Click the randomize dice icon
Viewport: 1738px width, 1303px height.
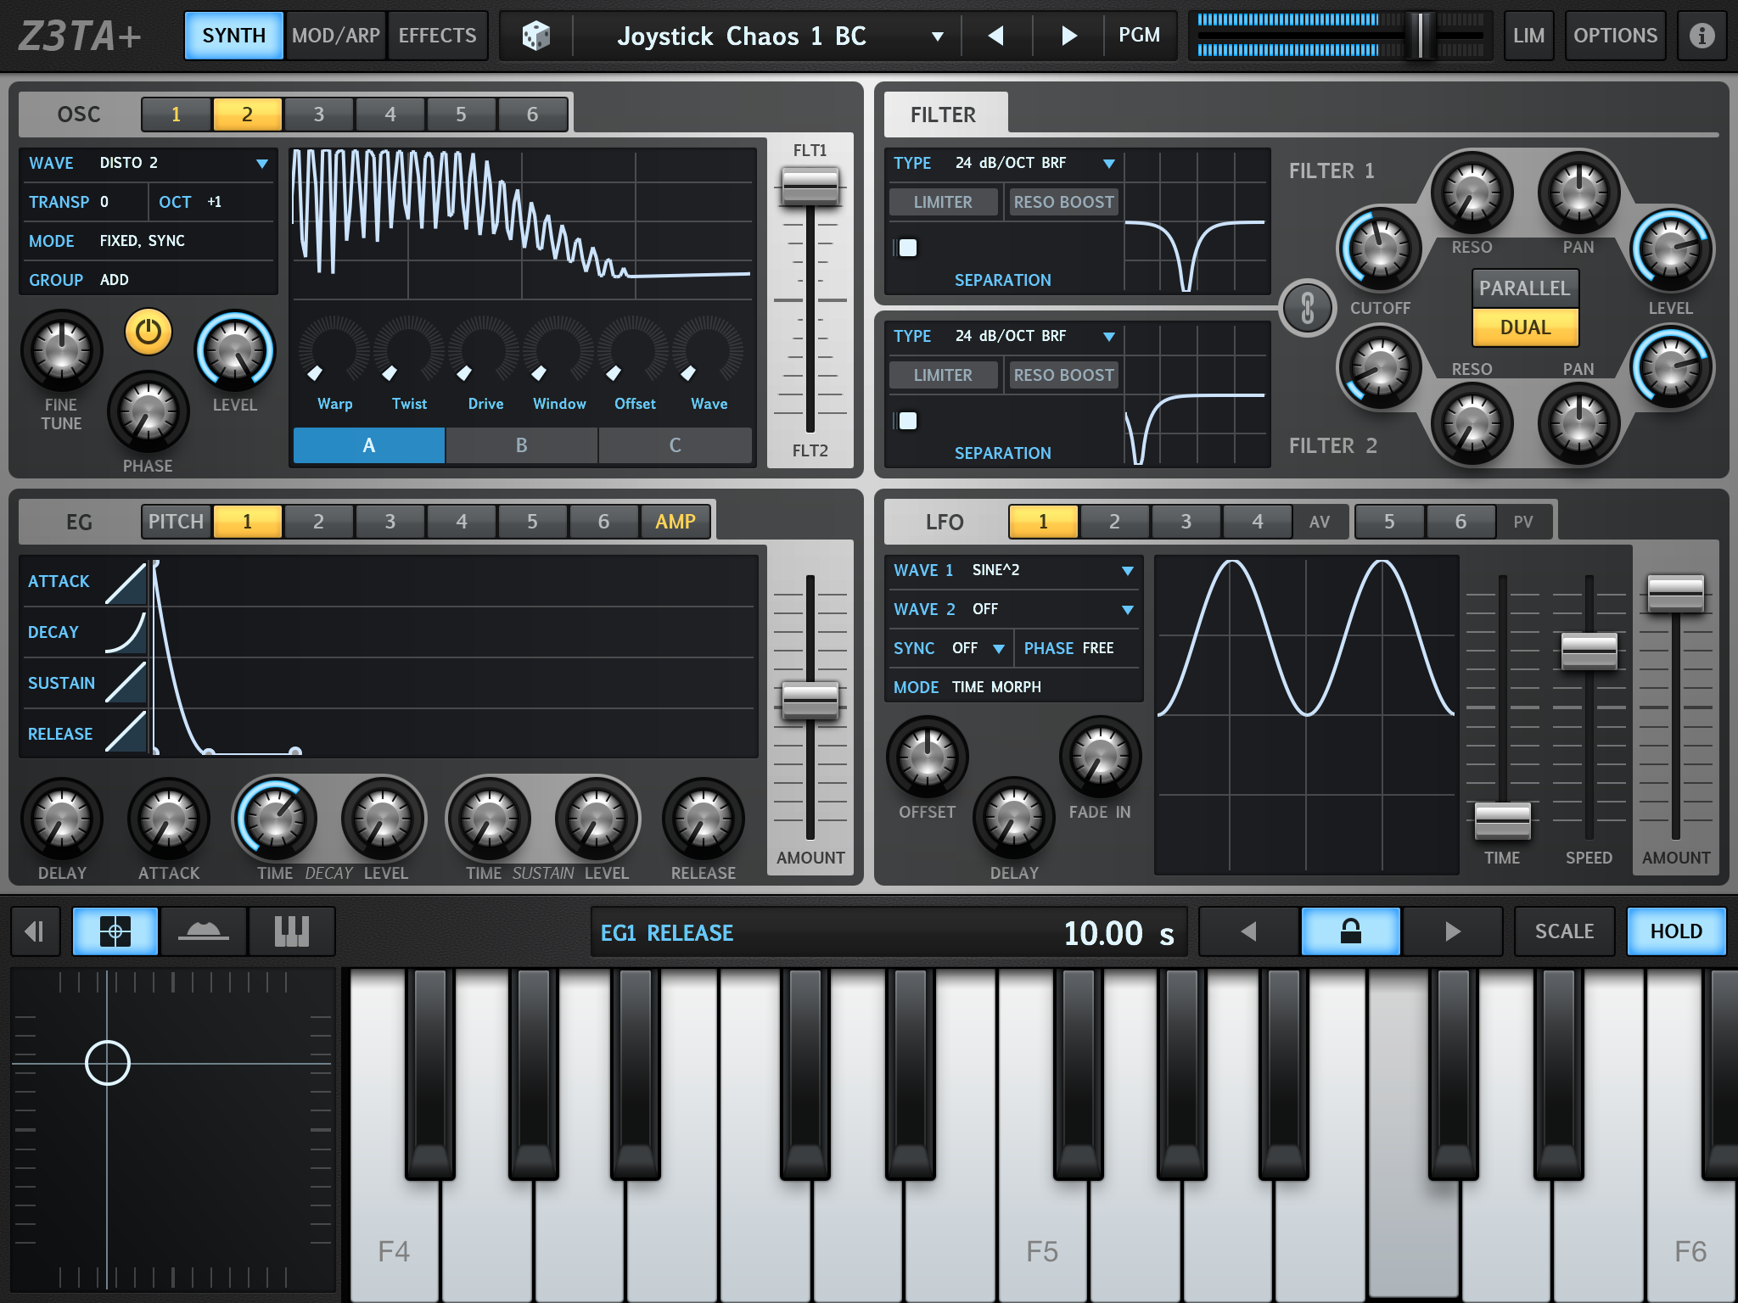pos(535,36)
